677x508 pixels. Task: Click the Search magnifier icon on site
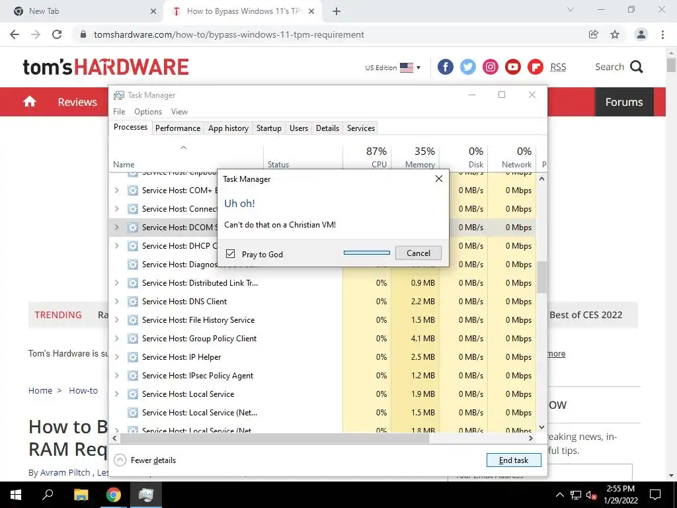(x=637, y=67)
